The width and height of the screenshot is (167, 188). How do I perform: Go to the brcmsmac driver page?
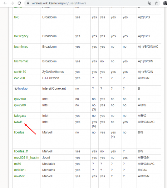coord(22,61)
